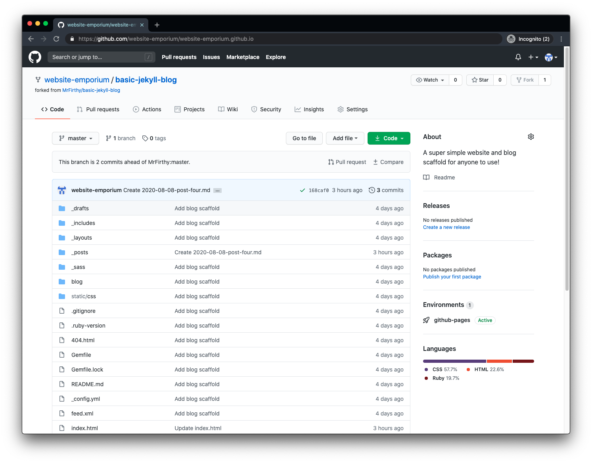Viewport: 592px width, 463px height.
Task: Click the About settings gear icon
Action: pyautogui.click(x=531, y=137)
